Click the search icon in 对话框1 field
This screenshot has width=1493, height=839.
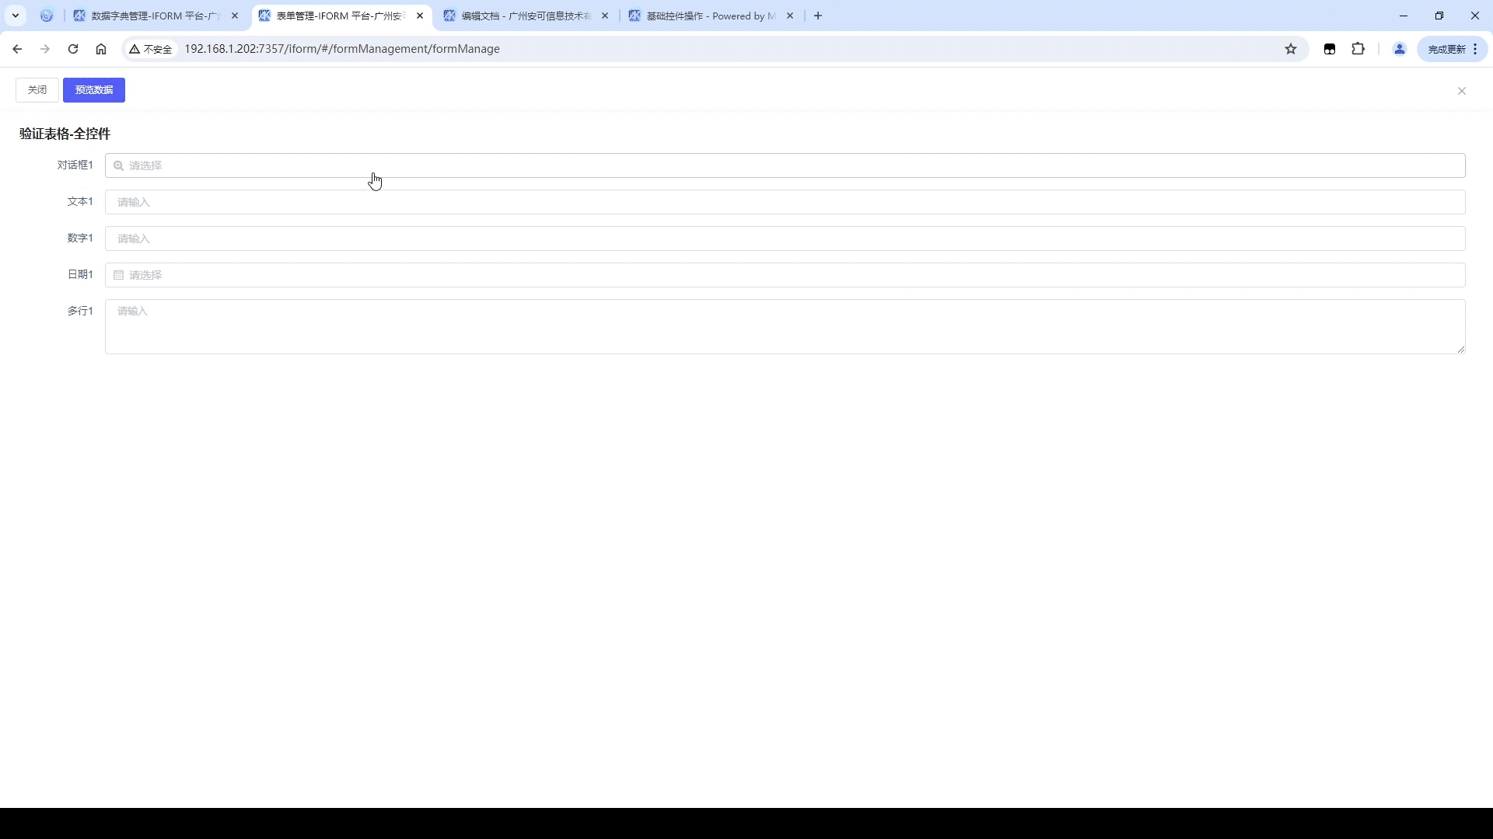pyautogui.click(x=118, y=165)
